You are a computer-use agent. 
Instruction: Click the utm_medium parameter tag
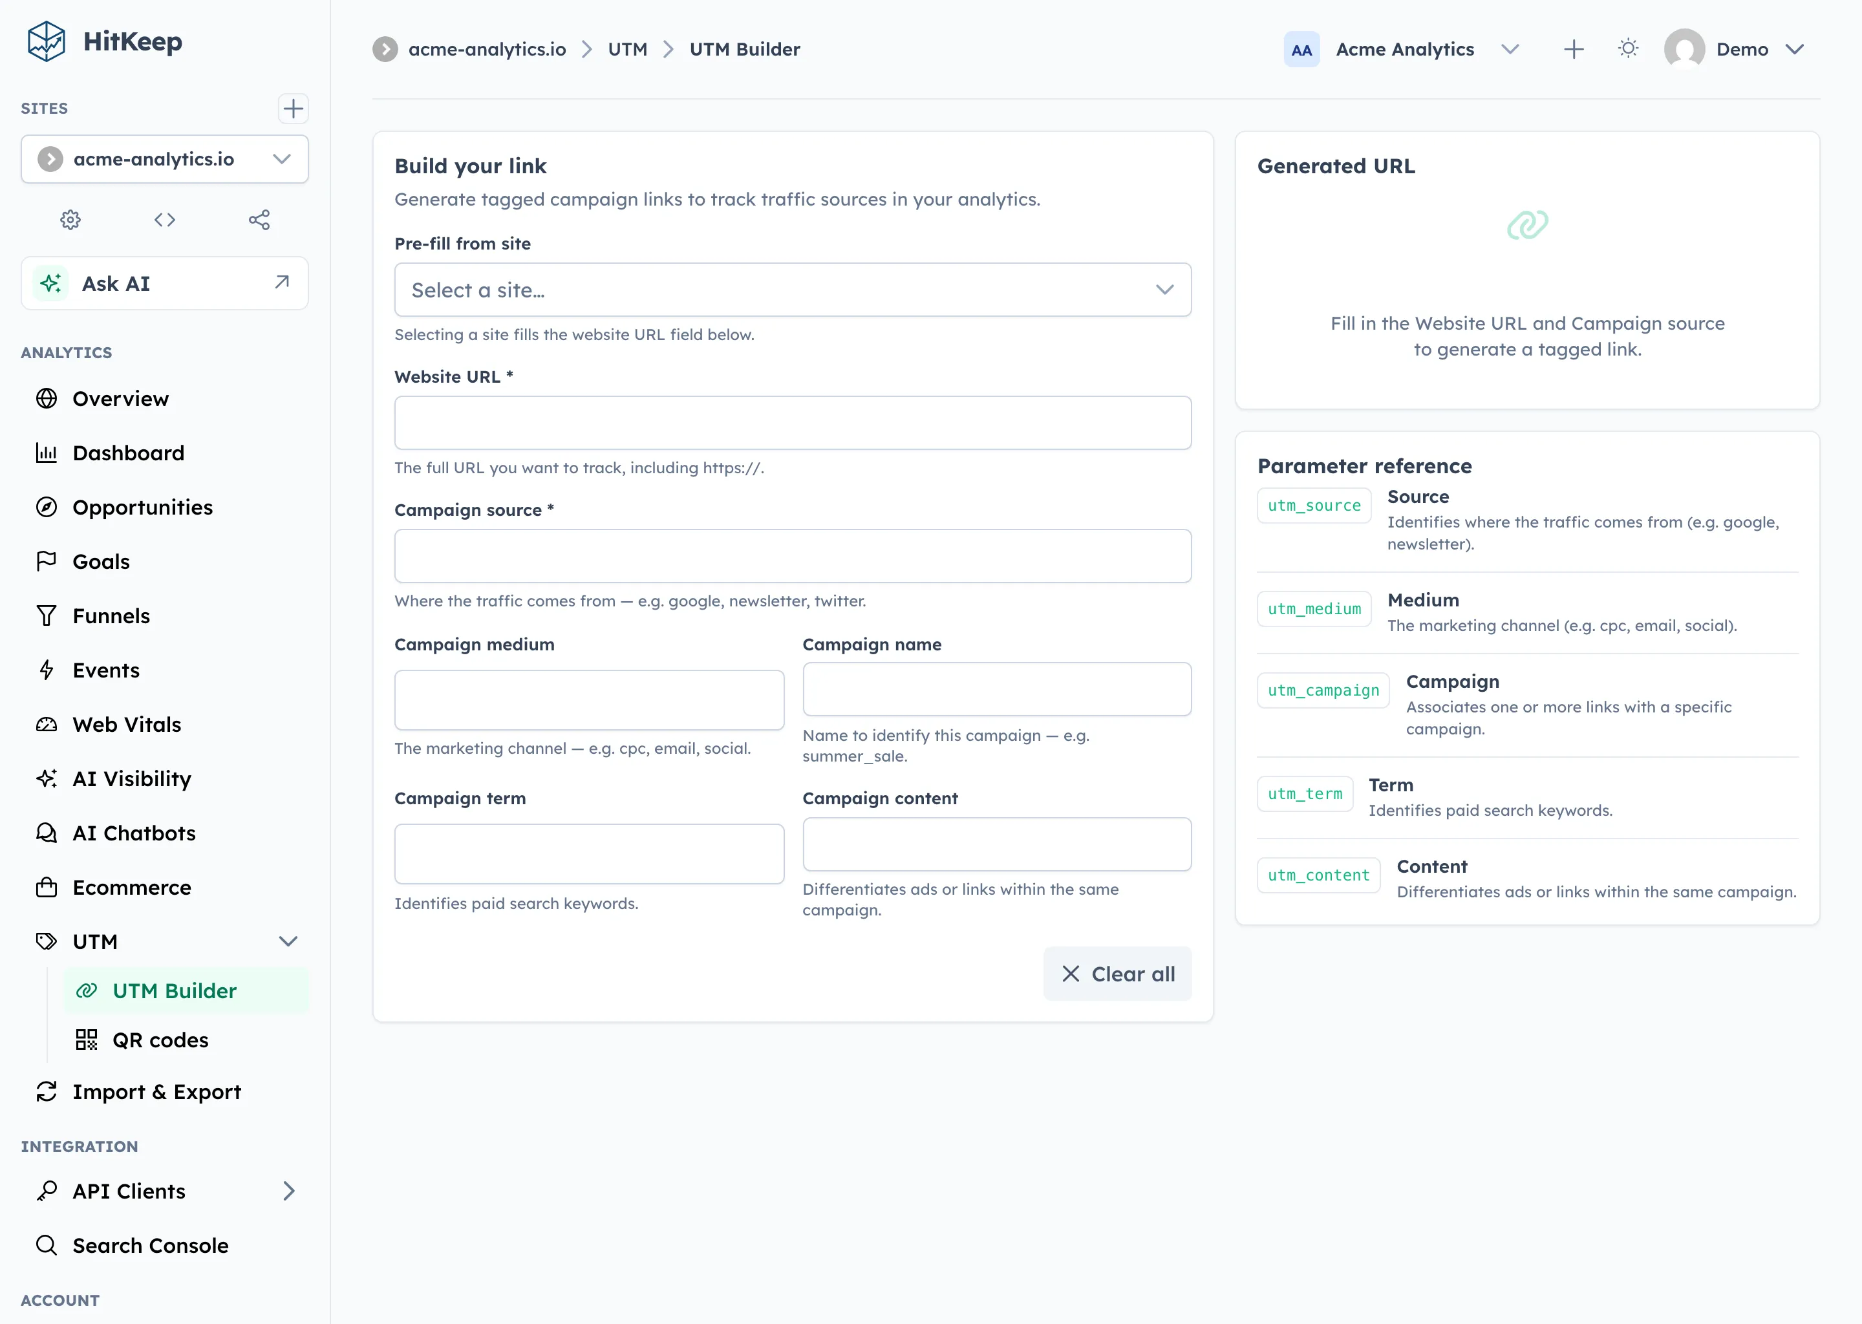[x=1313, y=609]
